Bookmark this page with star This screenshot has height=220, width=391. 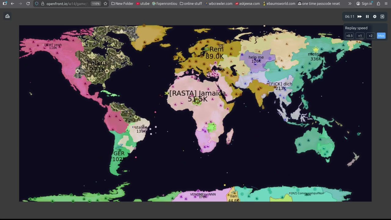point(105,4)
